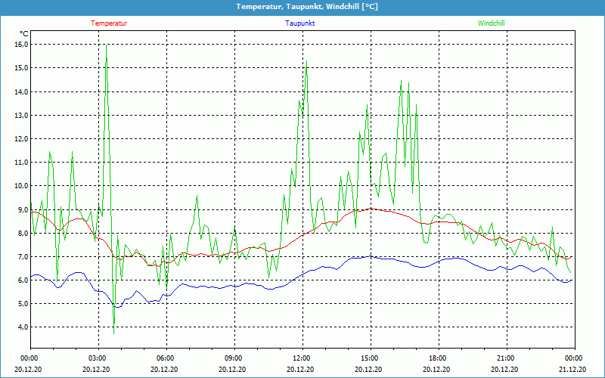Click the red Temperatur legend label

[109, 23]
